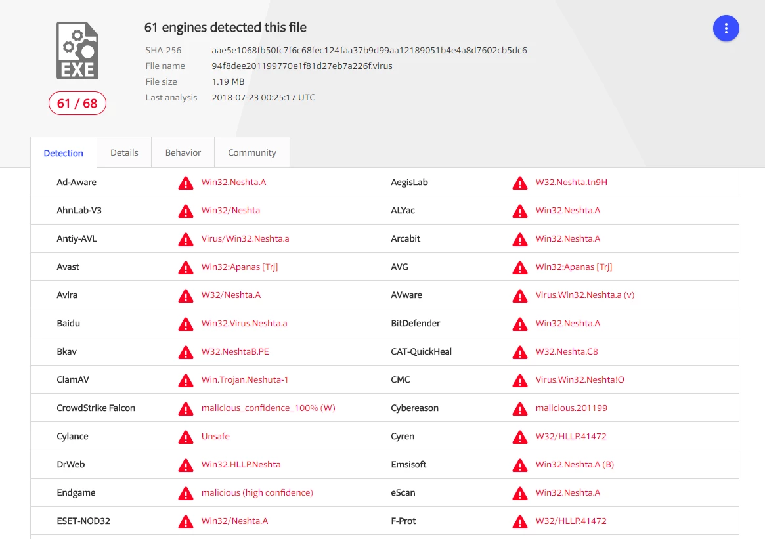Viewport: 765px width, 539px height.
Task: Click the warning icon in Emsisoft row
Action: pyautogui.click(x=519, y=465)
